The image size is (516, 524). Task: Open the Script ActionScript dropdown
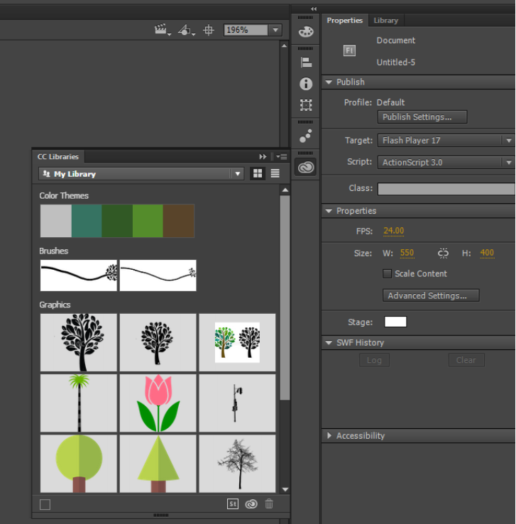[446, 163]
